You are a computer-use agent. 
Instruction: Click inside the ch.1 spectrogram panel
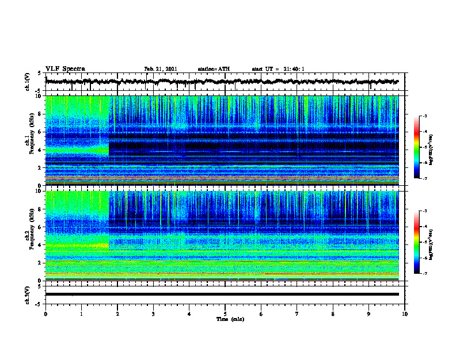coord(222,140)
